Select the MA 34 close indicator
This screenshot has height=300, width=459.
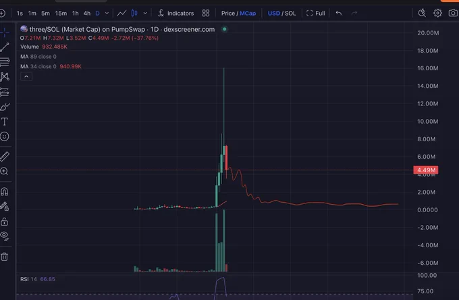click(x=38, y=66)
